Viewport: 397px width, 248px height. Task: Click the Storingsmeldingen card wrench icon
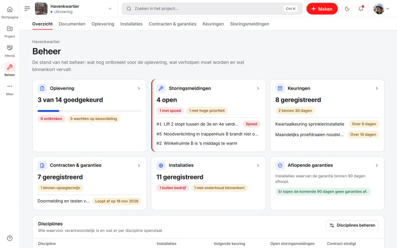tap(161, 88)
